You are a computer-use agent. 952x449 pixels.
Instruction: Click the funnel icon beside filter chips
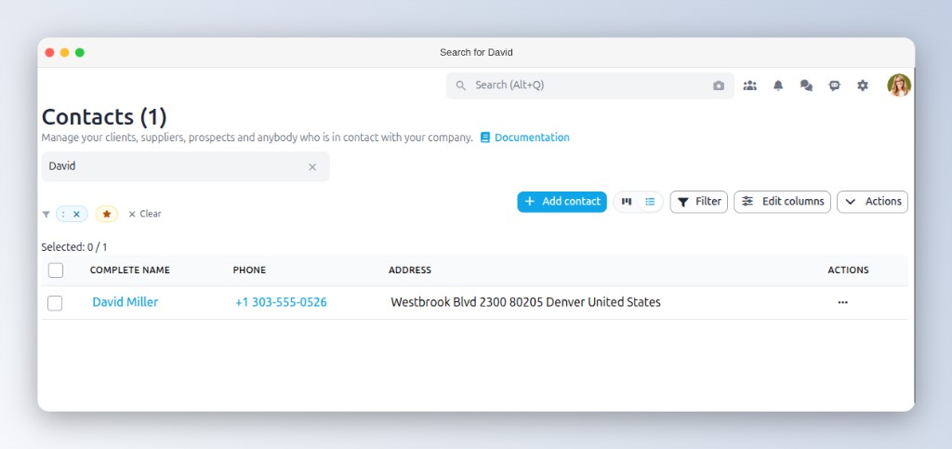[x=46, y=214]
